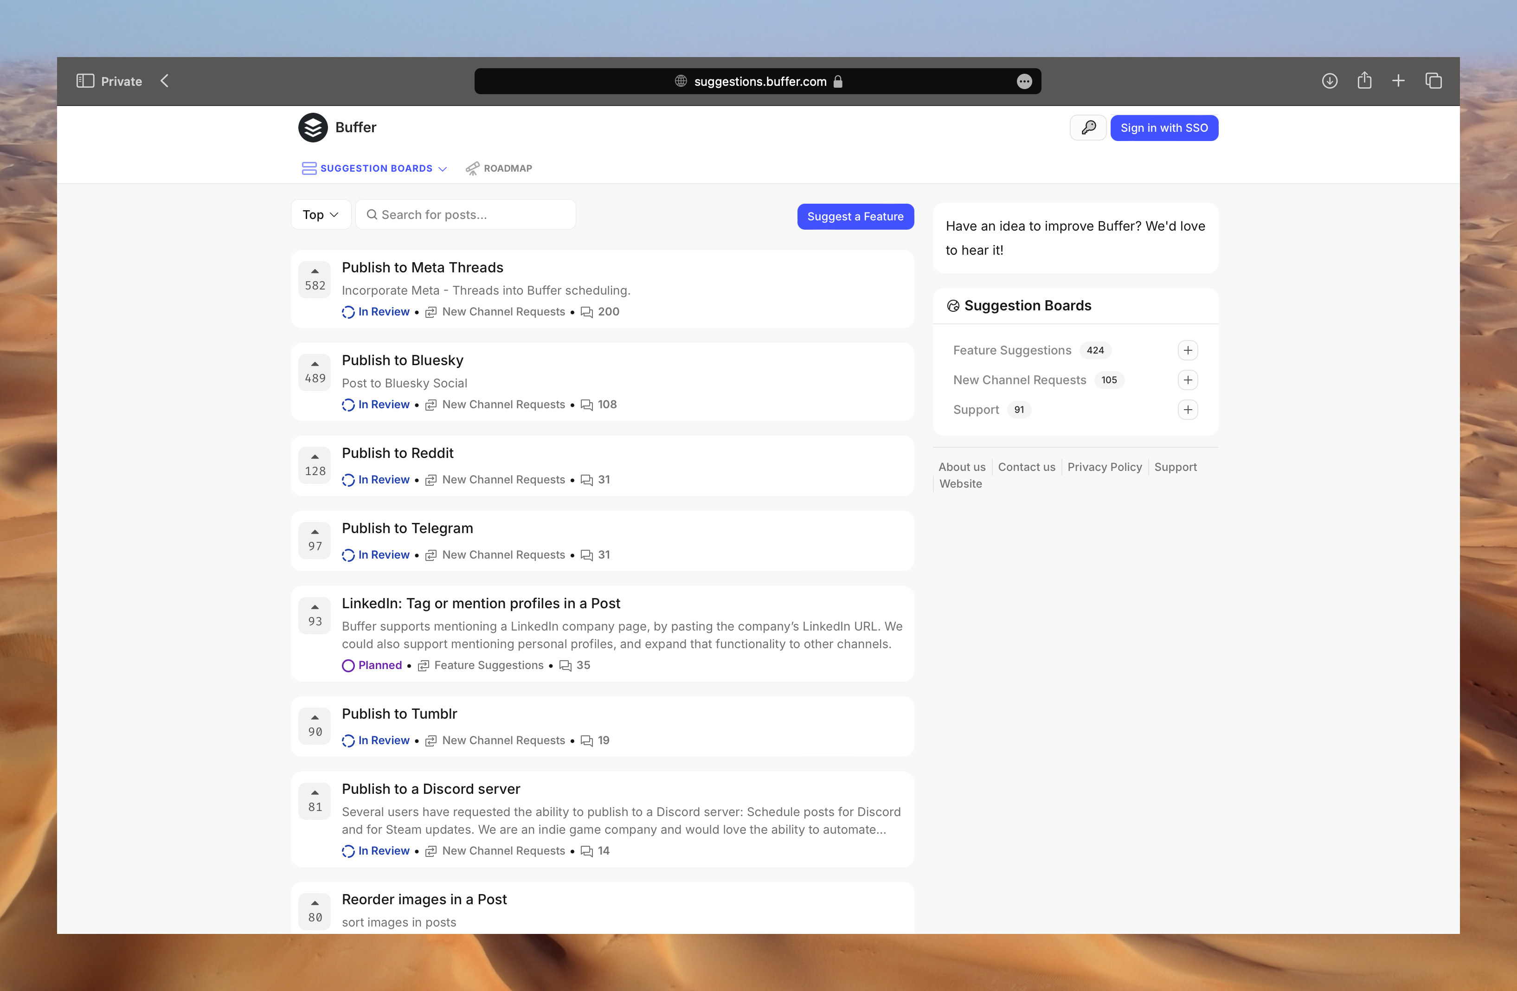Click the key icon near Sign in
This screenshot has height=991, width=1517.
coord(1087,128)
